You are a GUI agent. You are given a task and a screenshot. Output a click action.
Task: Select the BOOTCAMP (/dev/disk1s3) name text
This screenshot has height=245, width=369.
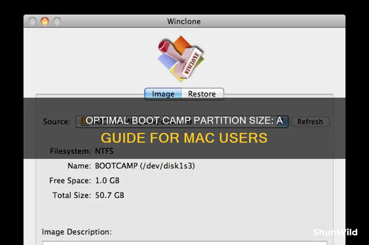point(145,166)
